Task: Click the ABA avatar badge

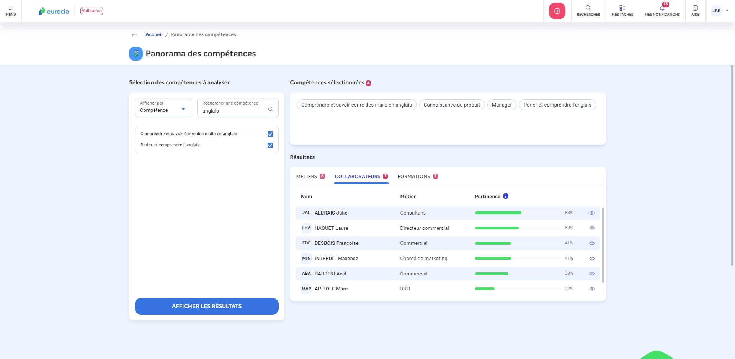Action: (x=306, y=273)
